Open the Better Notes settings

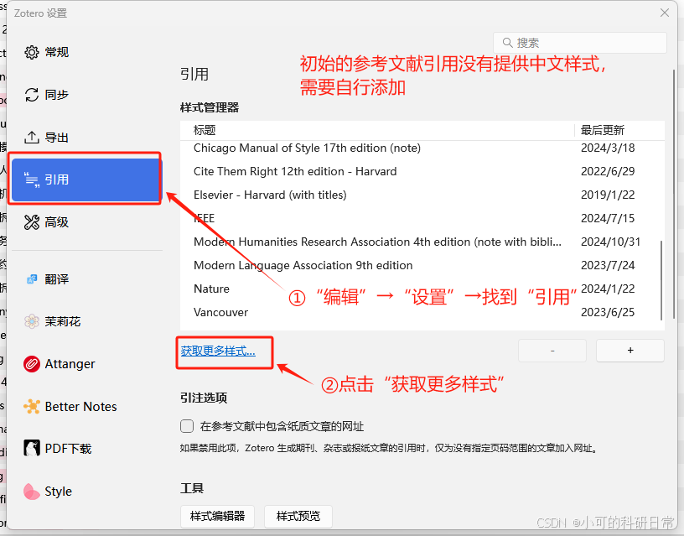tap(87, 406)
